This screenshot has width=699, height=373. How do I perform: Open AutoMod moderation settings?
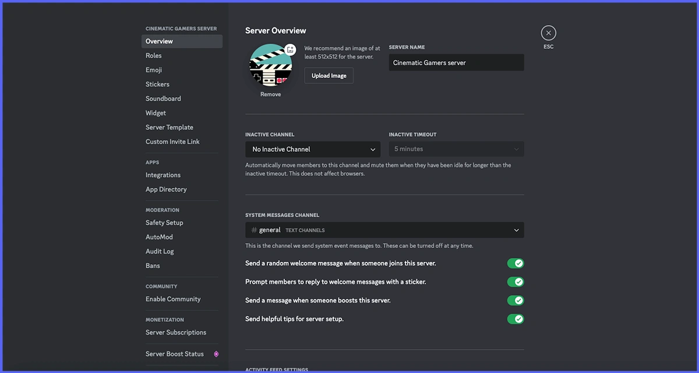point(159,237)
